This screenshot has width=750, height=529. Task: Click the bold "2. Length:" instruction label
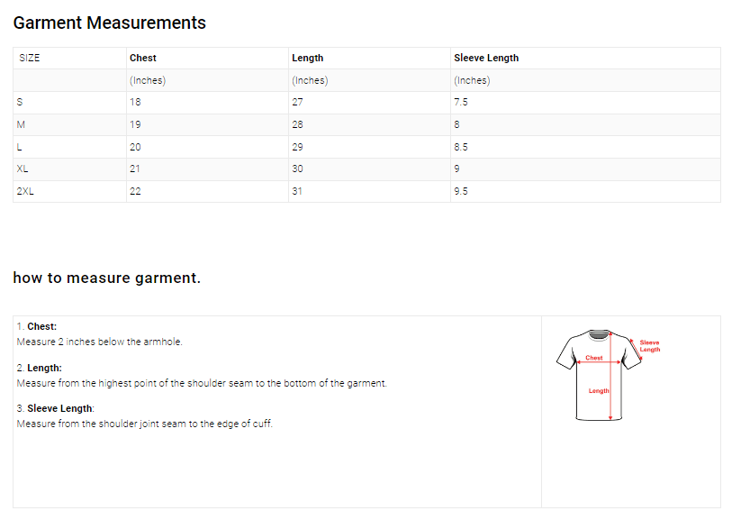[40, 368]
